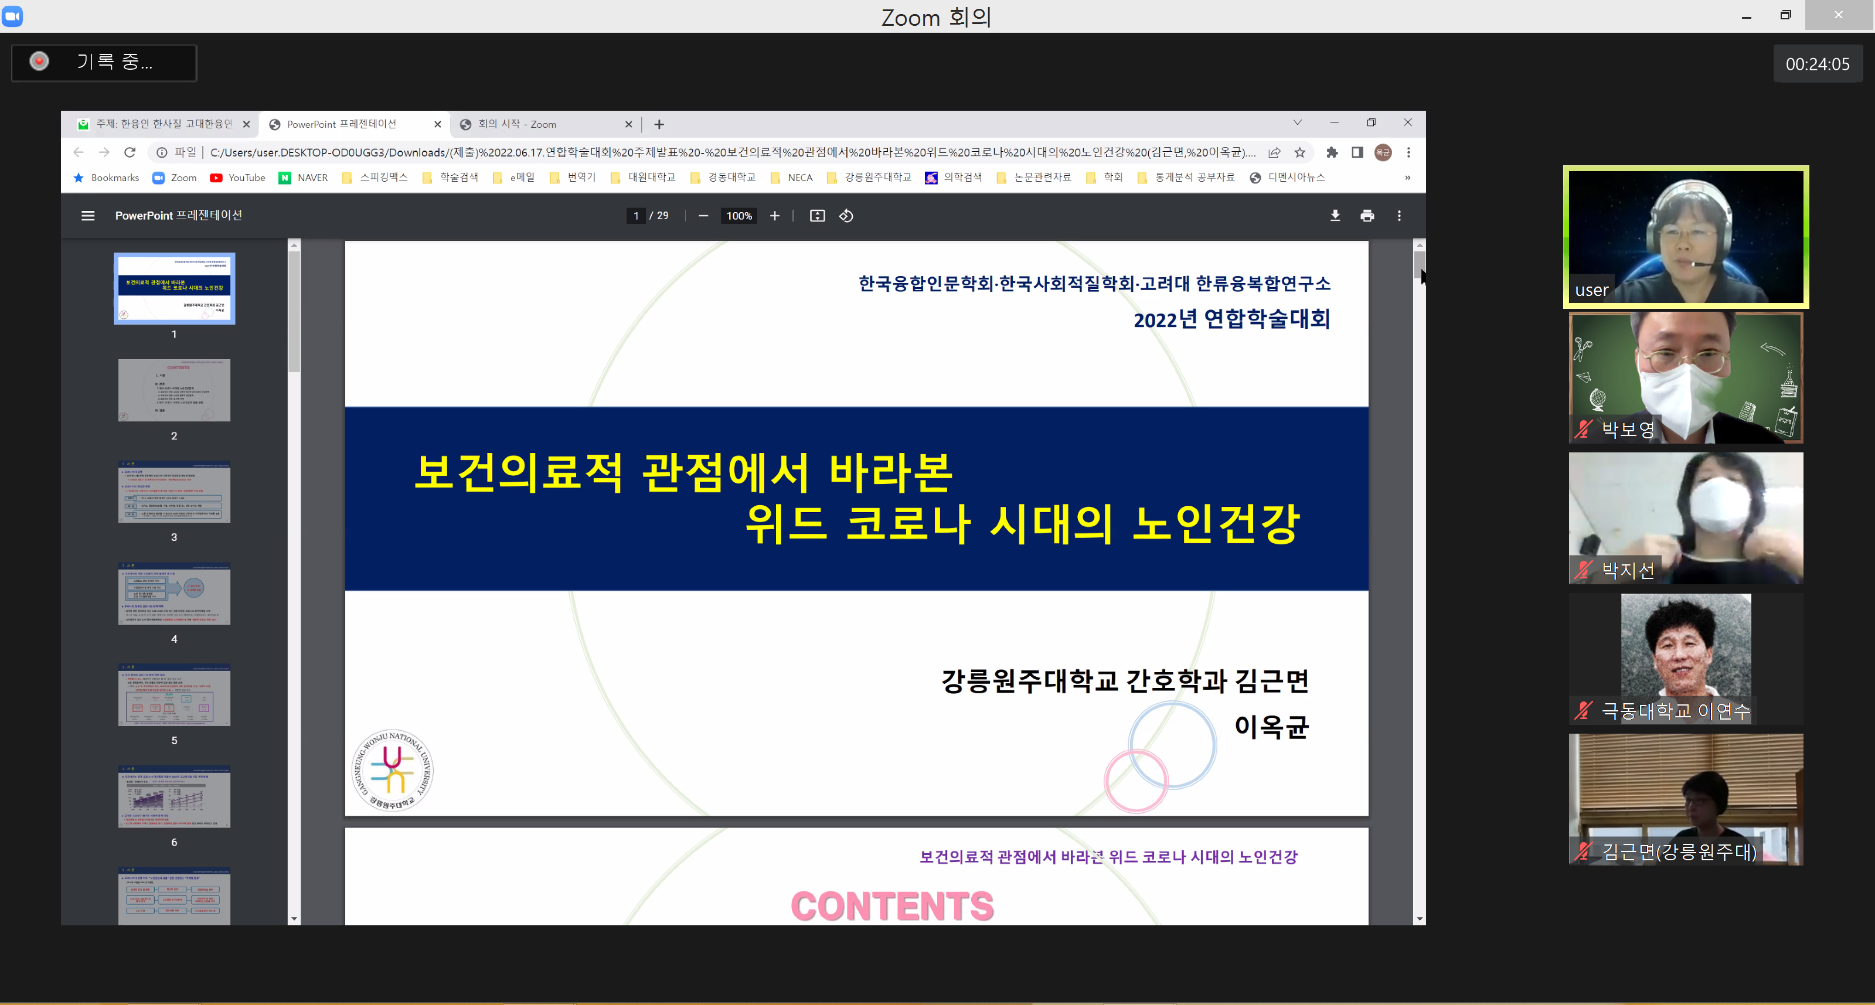Open the Chrome extensions puzzle icon

tap(1332, 152)
